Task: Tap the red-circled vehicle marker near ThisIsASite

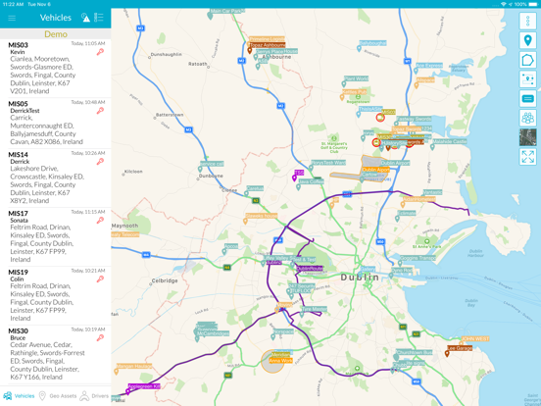Action: pyautogui.click(x=380, y=118)
